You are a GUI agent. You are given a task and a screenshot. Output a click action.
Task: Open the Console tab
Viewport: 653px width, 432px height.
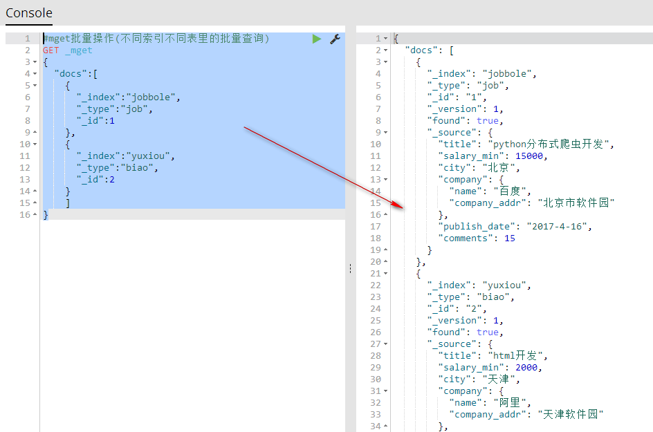click(x=29, y=13)
